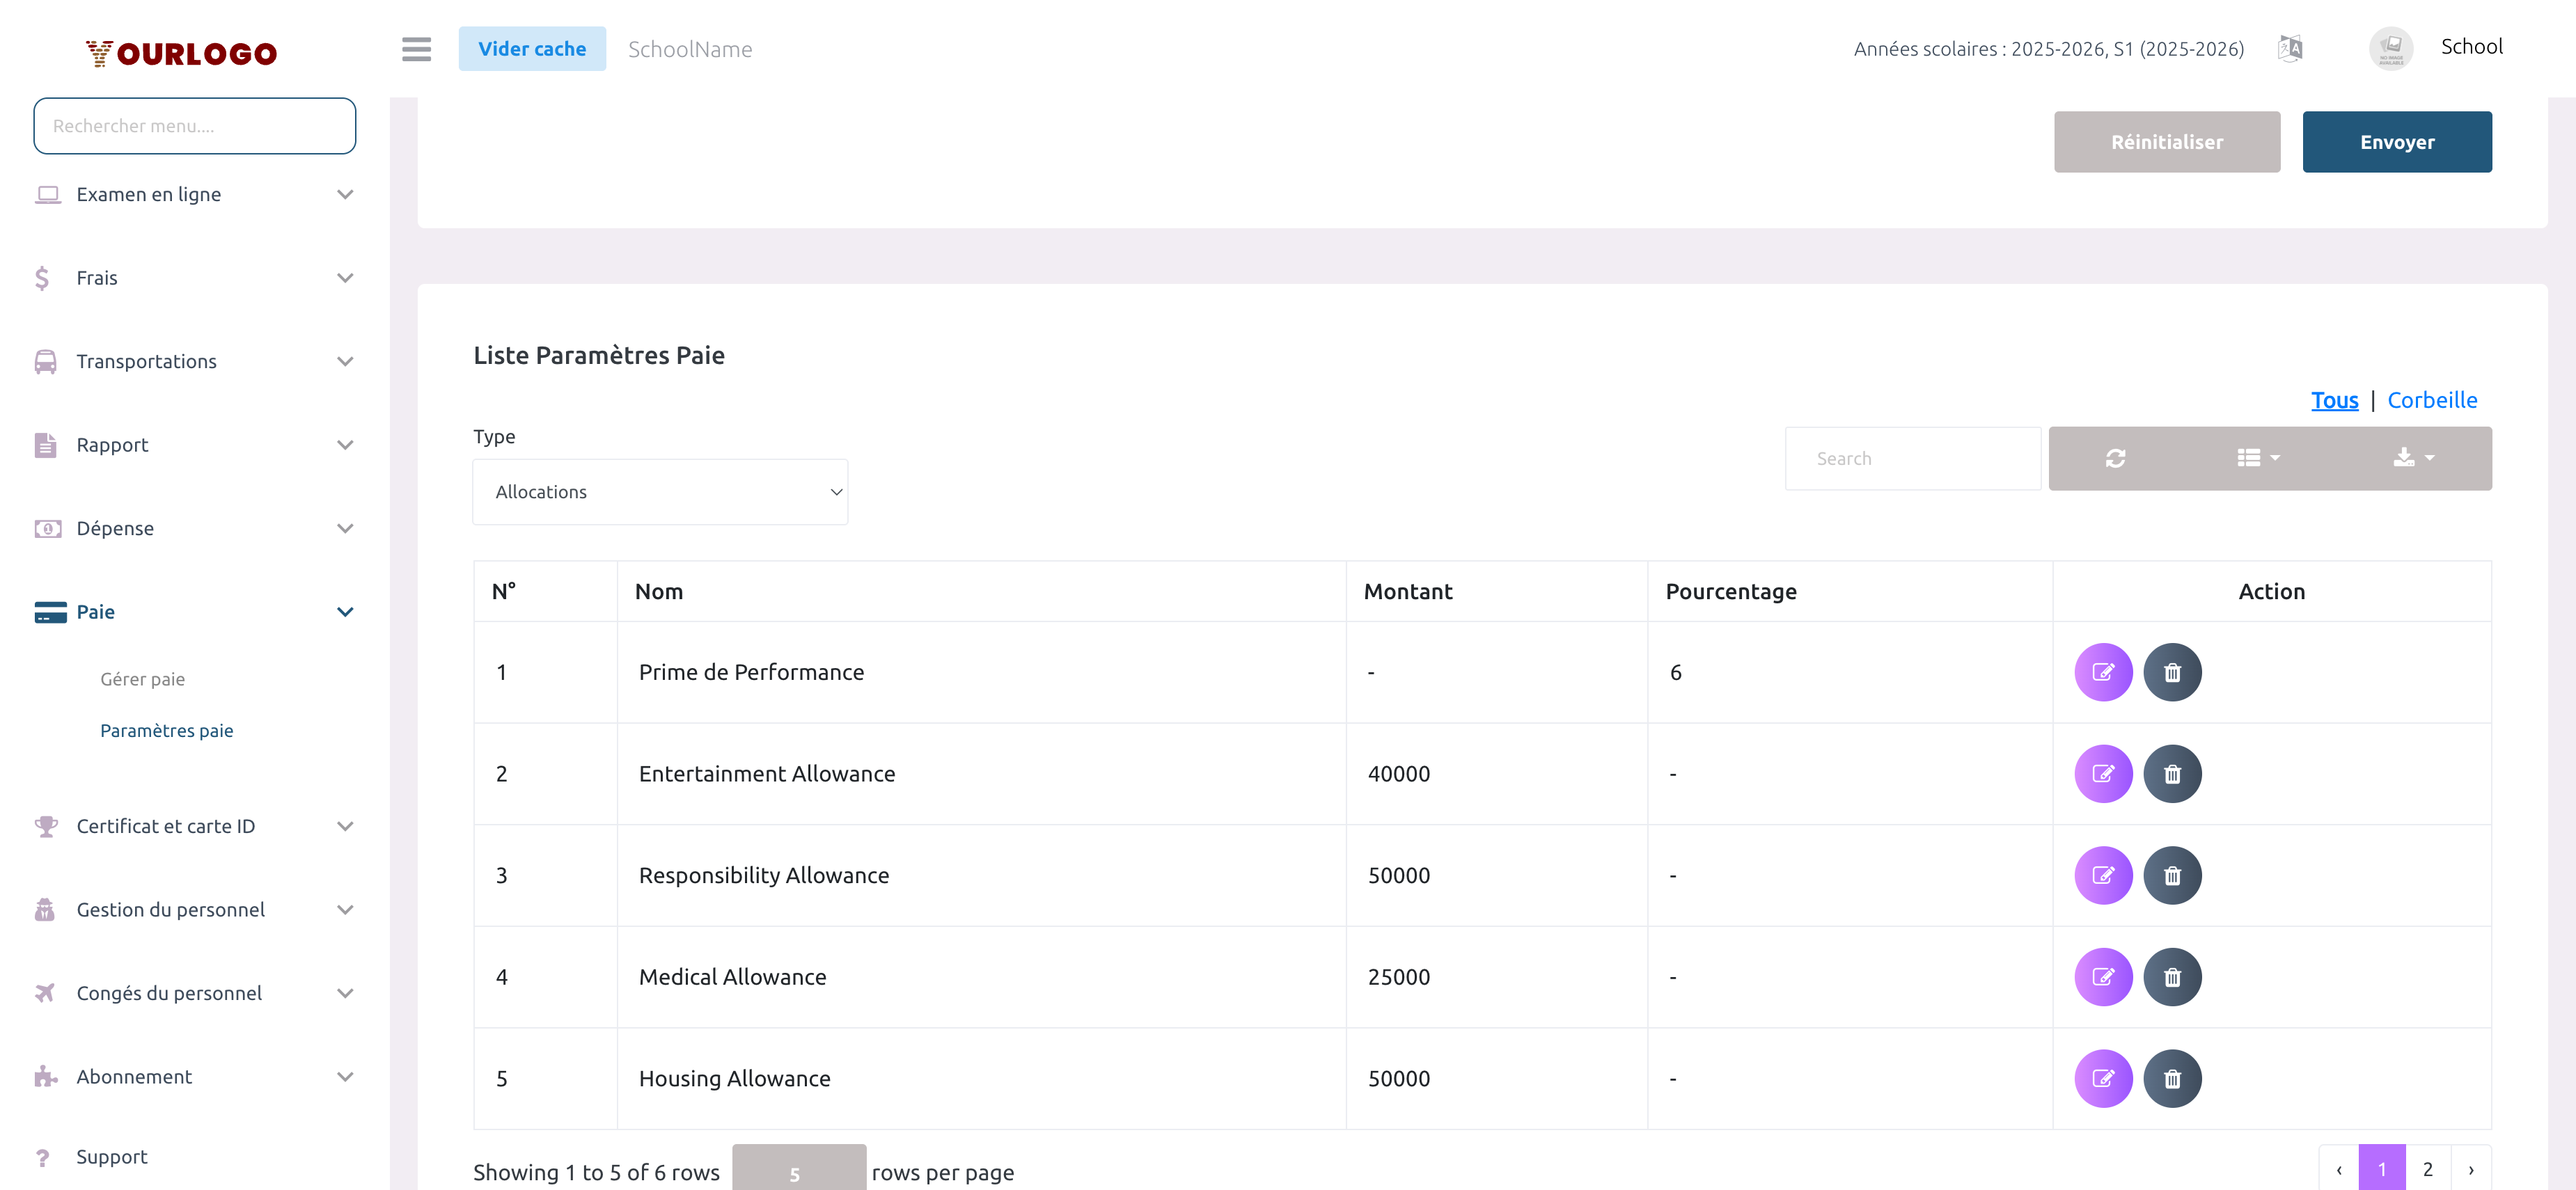2576x1190 pixels.
Task: Open Gérer paie submenu item
Action: [x=142, y=679]
